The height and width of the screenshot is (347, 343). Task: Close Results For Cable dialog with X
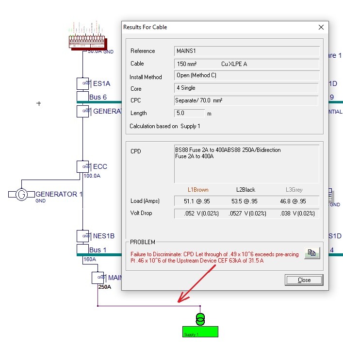(x=321, y=27)
